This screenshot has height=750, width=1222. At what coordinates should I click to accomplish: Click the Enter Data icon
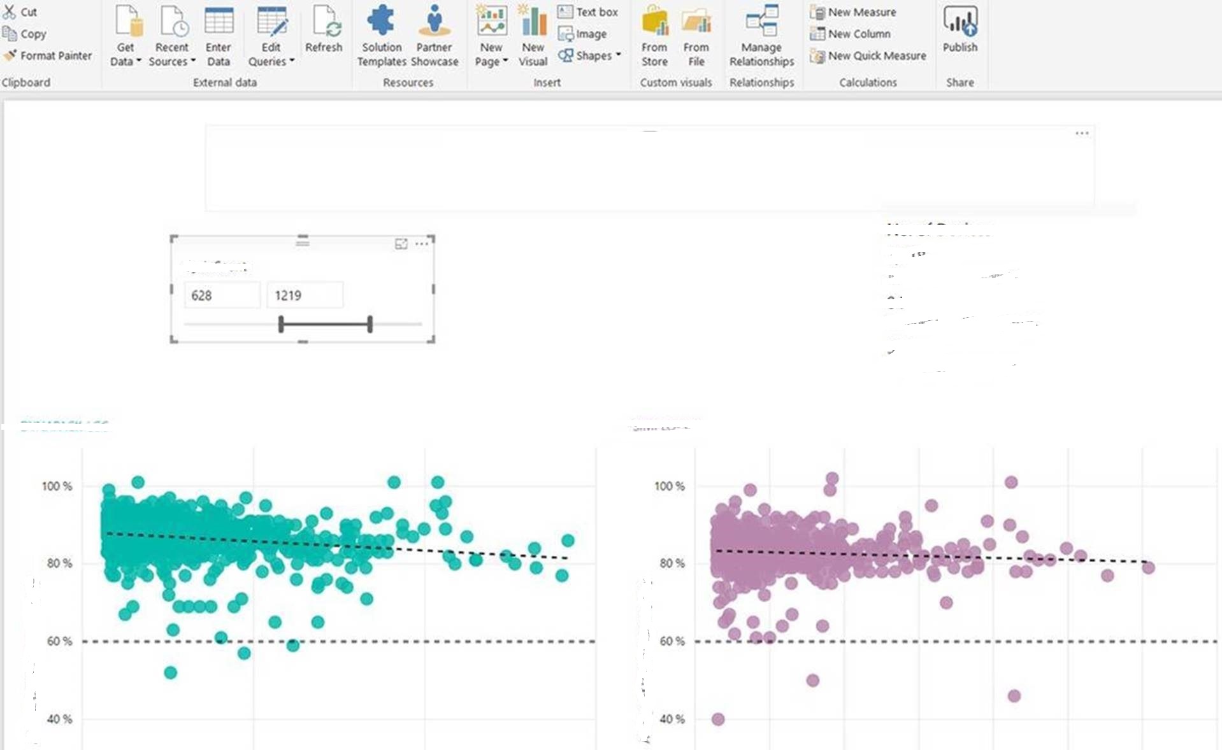(x=219, y=36)
